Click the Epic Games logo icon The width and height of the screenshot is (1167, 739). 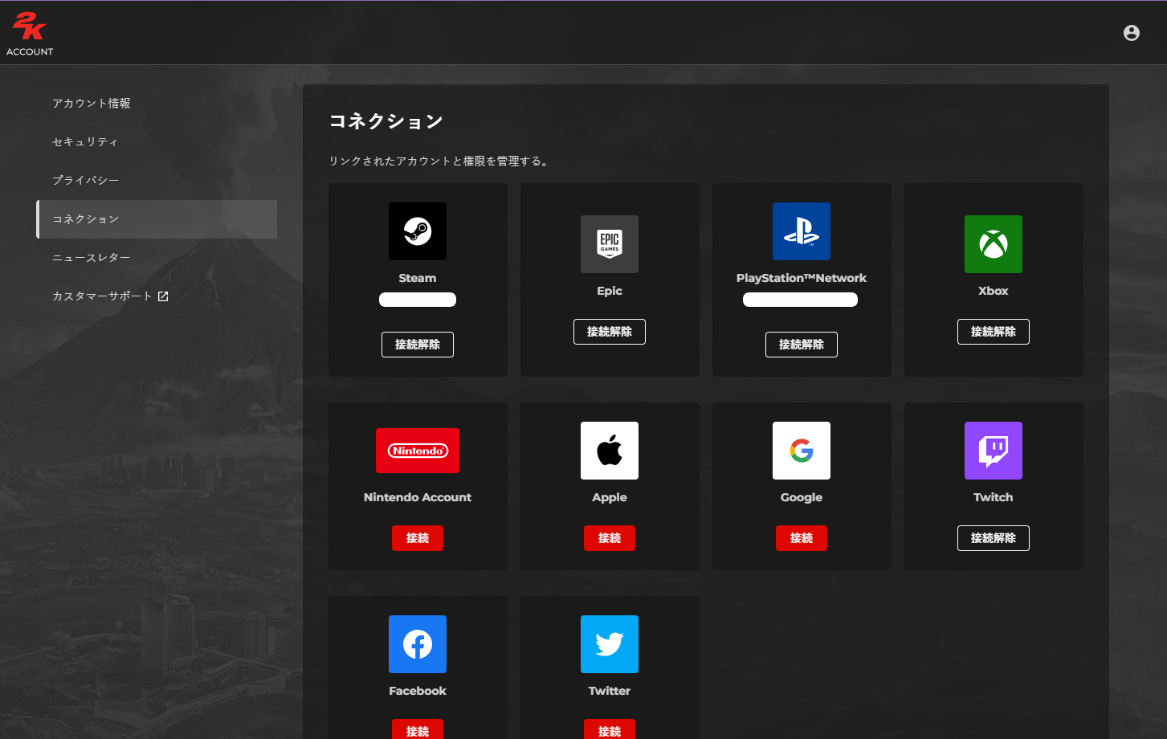[610, 244]
